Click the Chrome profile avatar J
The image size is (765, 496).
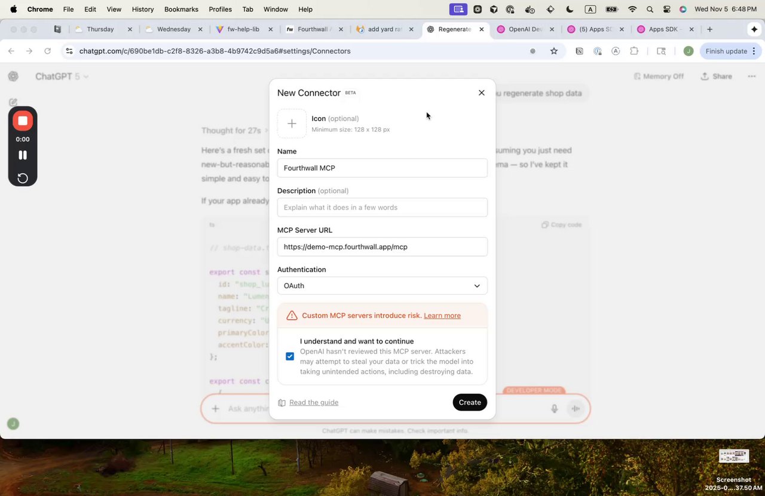tap(688, 51)
